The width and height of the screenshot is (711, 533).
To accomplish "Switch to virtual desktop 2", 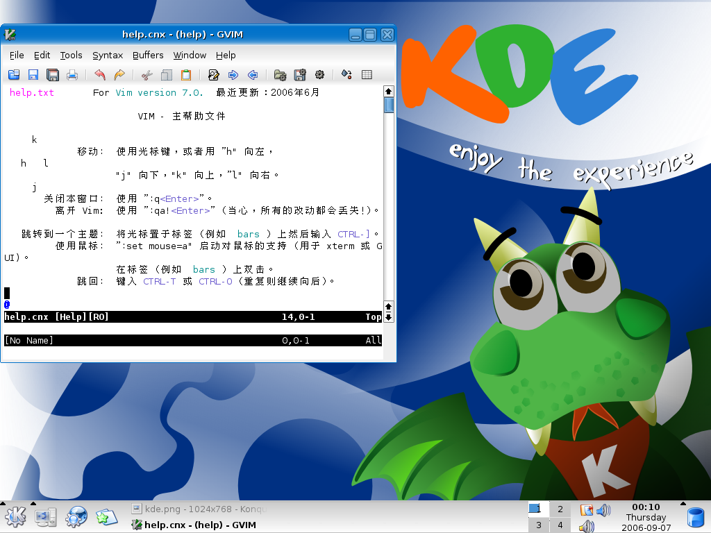I will (560, 509).
